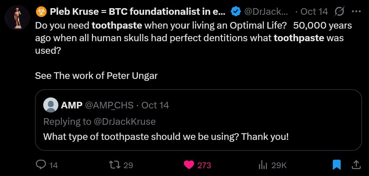
Task: Toggle the blue bookmark icon
Action: (337, 164)
